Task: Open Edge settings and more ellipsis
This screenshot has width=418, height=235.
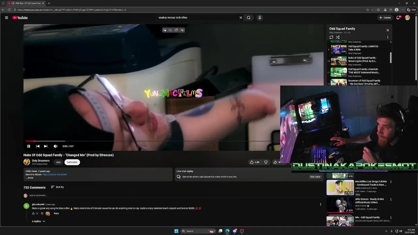Action: [x=402, y=10]
